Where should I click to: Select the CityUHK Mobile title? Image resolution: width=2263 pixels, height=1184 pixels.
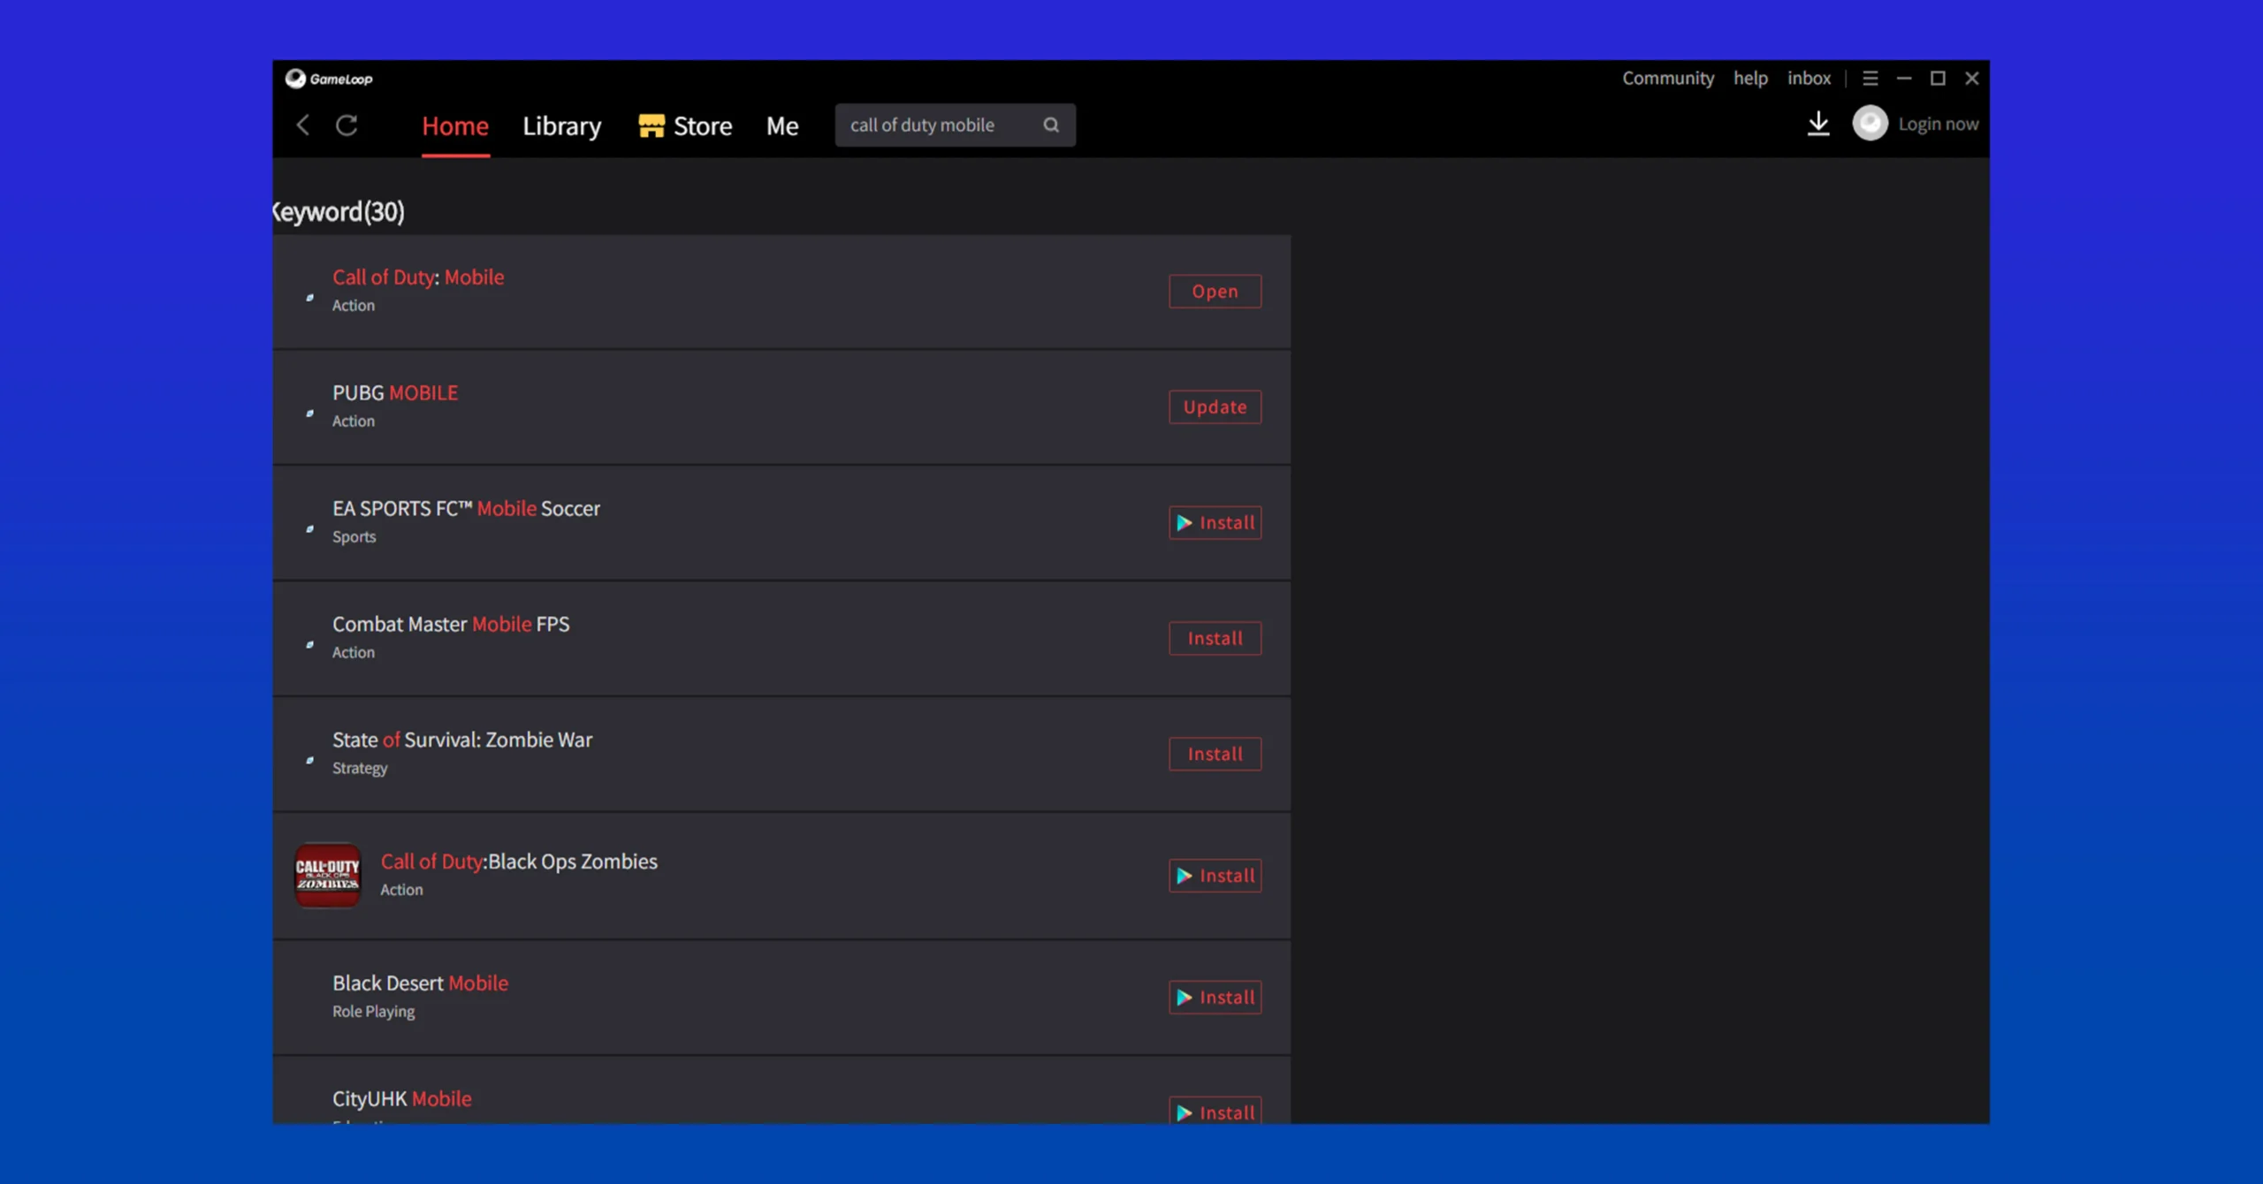tap(402, 1099)
